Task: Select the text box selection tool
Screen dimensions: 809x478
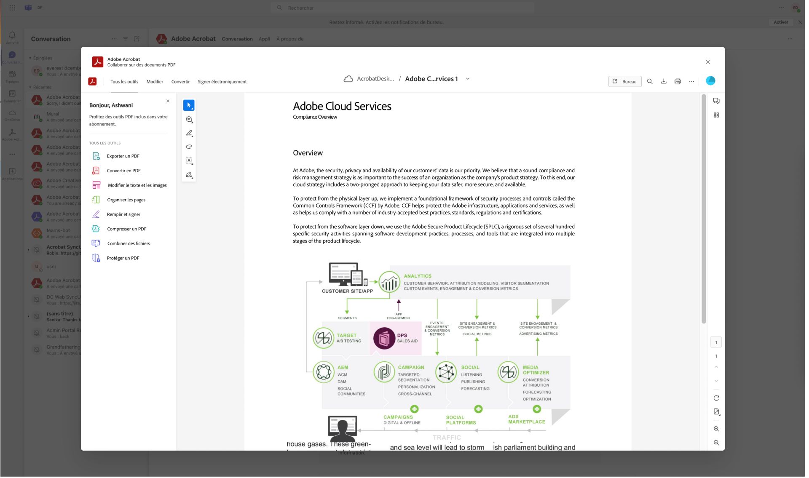Action: pos(189,161)
